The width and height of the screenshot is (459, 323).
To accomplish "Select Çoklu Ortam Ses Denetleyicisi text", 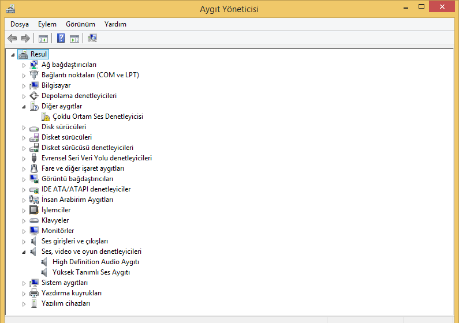I will tap(98, 117).
